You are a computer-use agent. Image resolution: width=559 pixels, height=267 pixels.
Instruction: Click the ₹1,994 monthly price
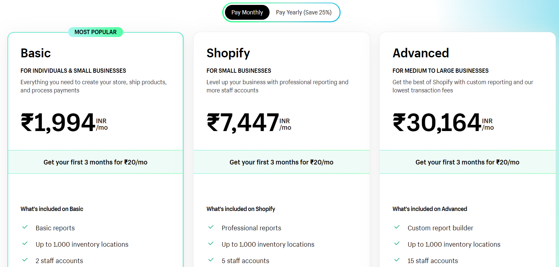[x=58, y=122]
